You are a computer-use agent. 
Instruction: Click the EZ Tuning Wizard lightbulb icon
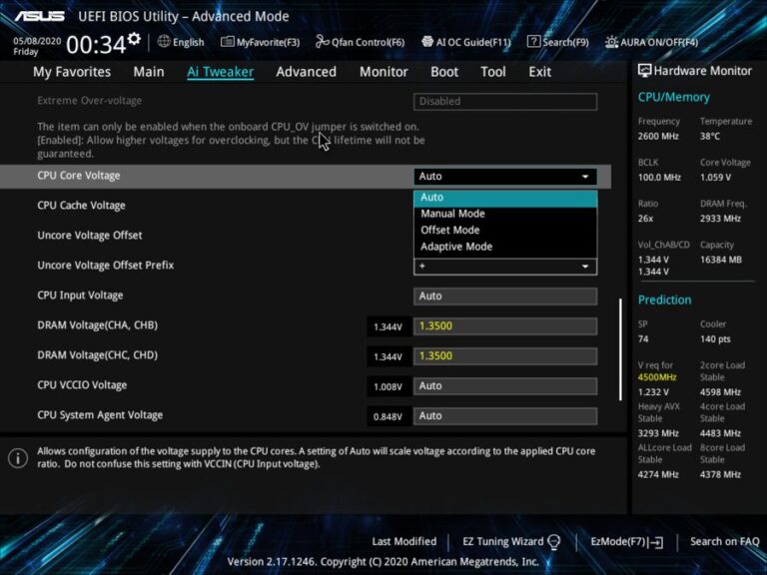[x=553, y=542]
